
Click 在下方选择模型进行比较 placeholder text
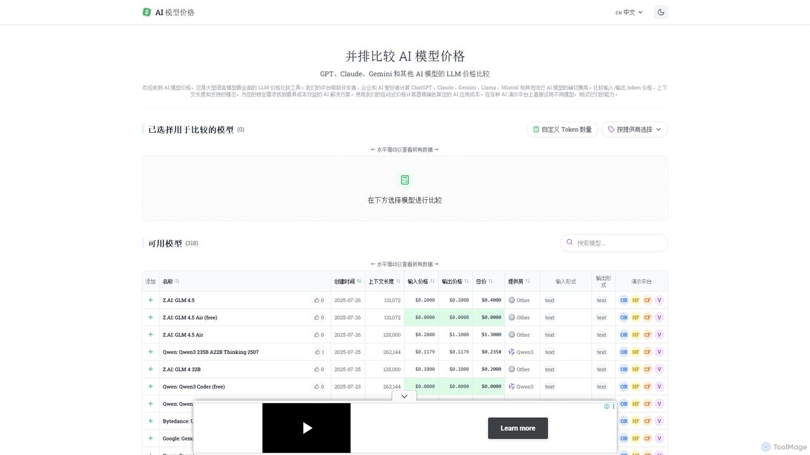click(x=405, y=200)
